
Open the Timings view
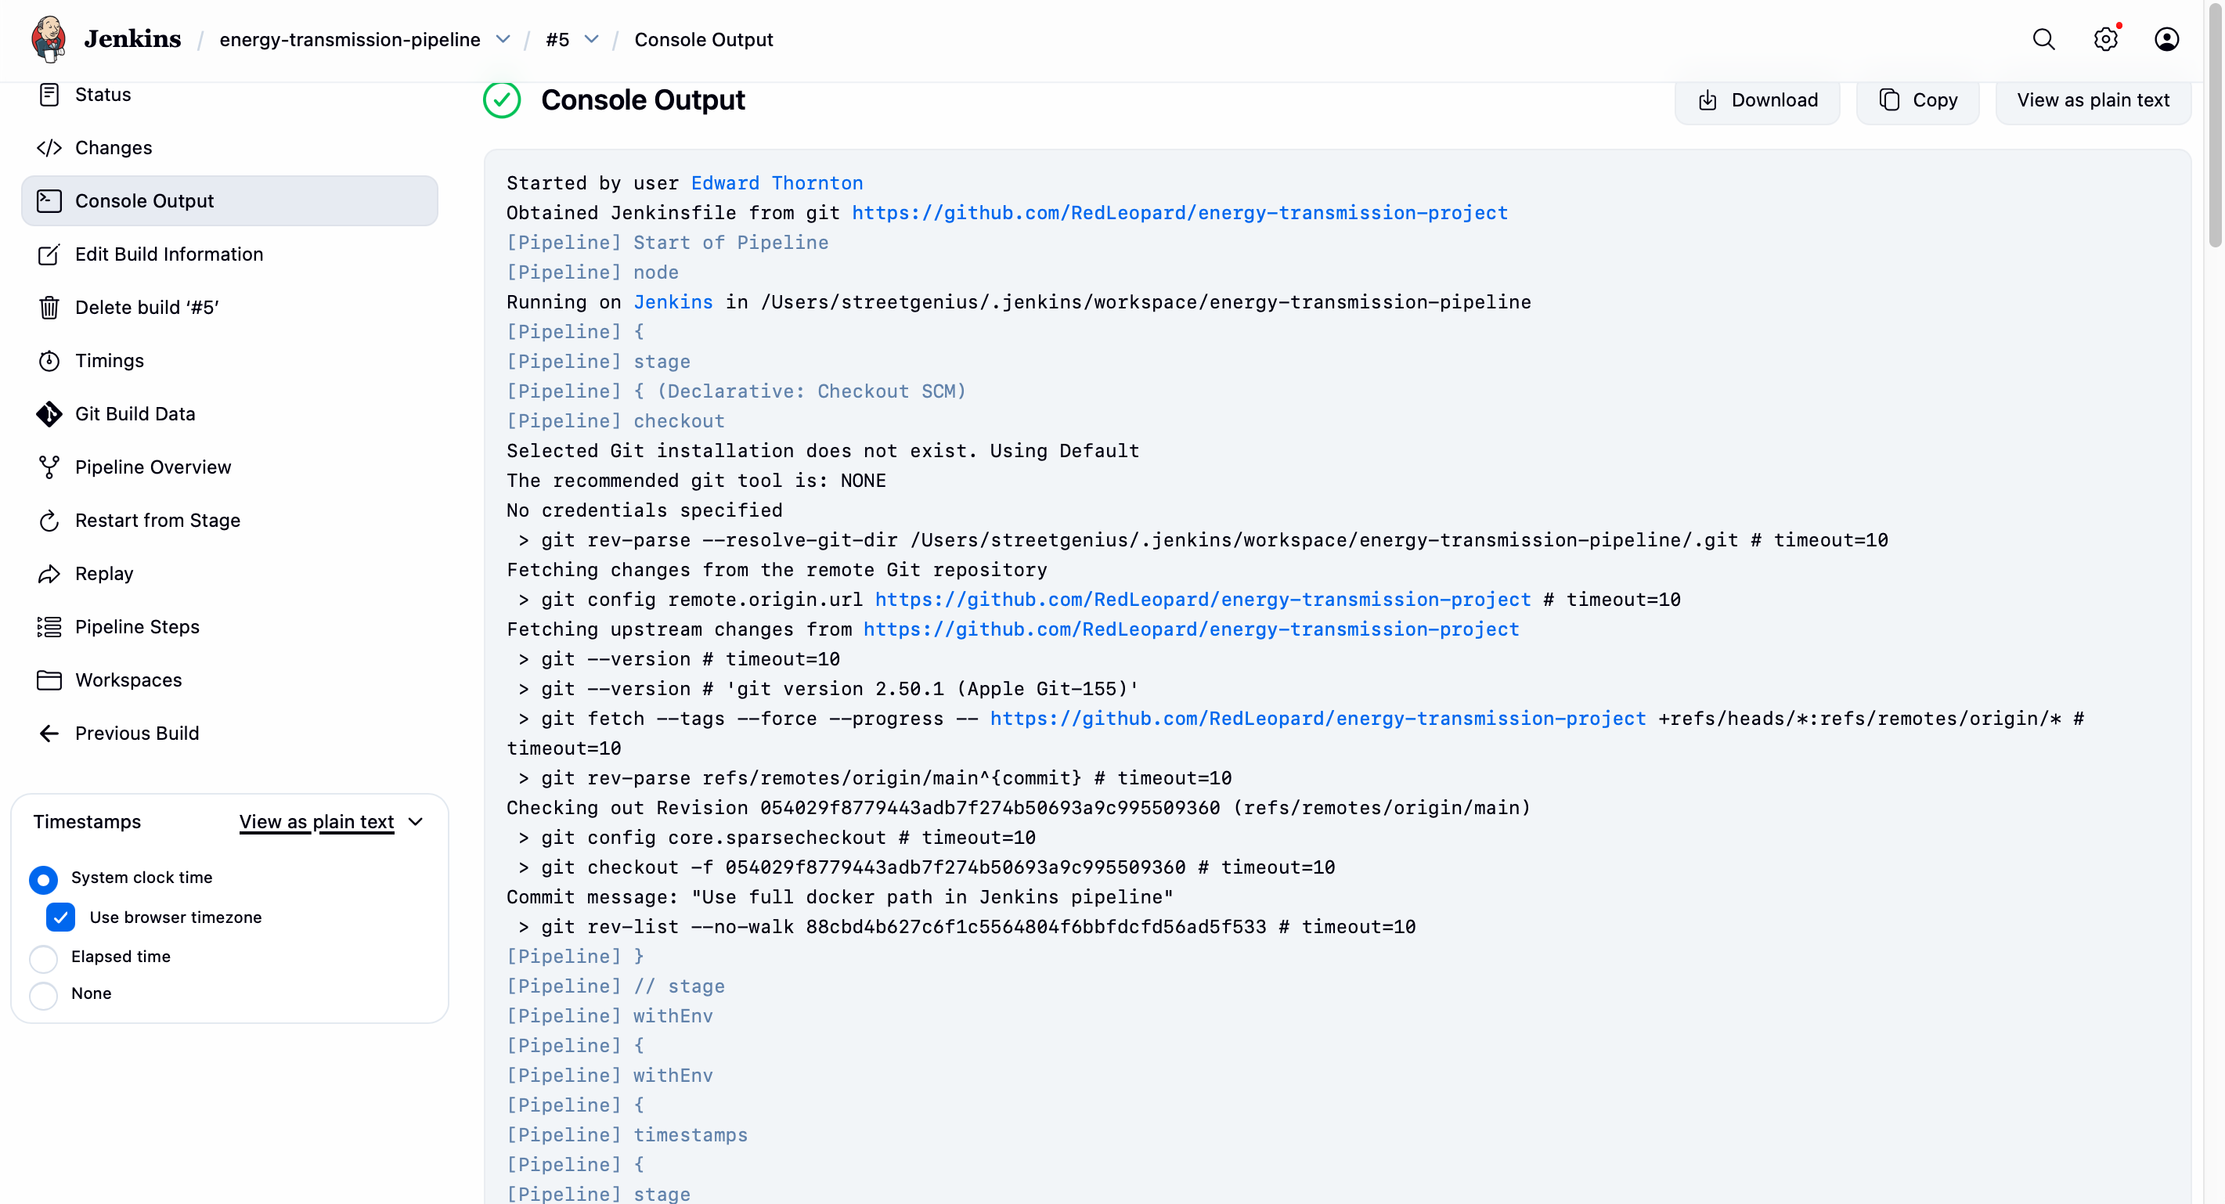click(x=110, y=360)
